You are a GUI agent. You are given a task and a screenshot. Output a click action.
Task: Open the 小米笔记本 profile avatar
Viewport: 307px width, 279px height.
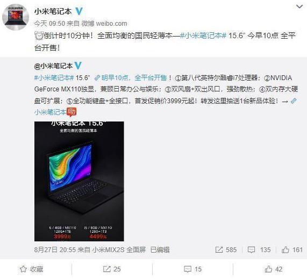pos(16,17)
